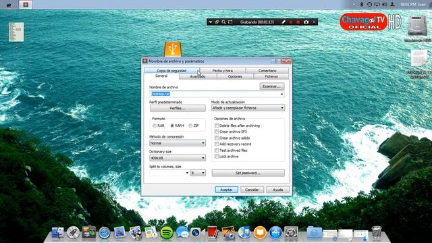Switch to the Opciones tab
Viewport: 432px width, 243px height.
coord(235,76)
